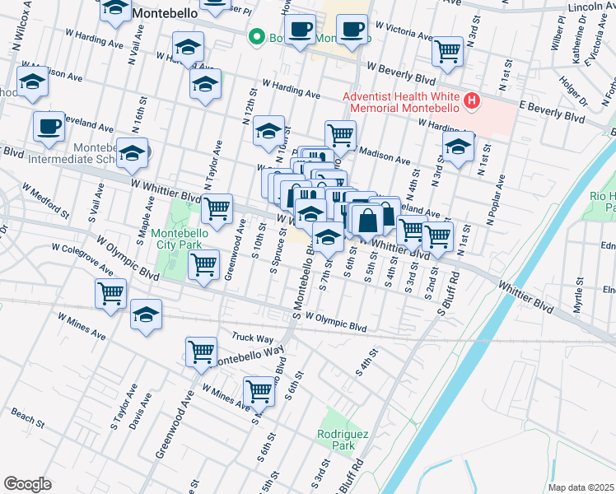Image resolution: width=616 pixels, height=494 pixels.
Task: Click the 'Beach St' street label
Action: click(x=28, y=417)
